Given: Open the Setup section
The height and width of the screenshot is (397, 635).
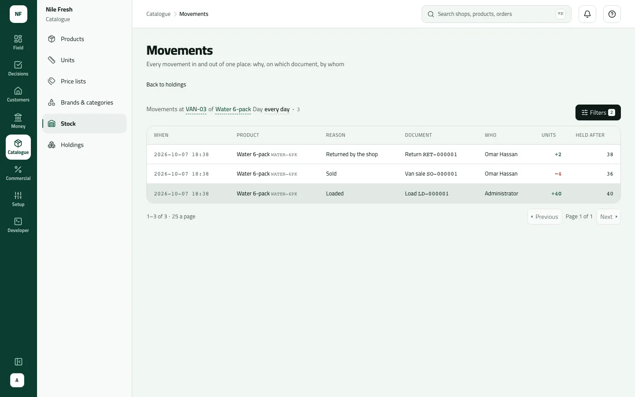Looking at the screenshot, I should (x=18, y=199).
